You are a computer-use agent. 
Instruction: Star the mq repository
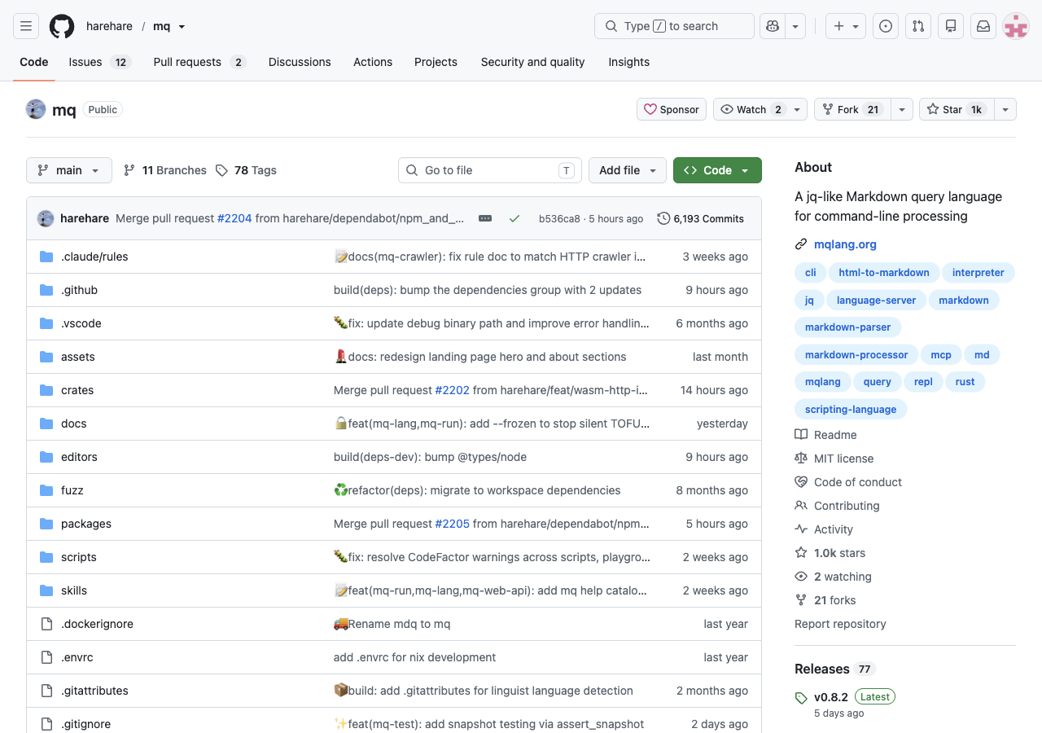(957, 109)
